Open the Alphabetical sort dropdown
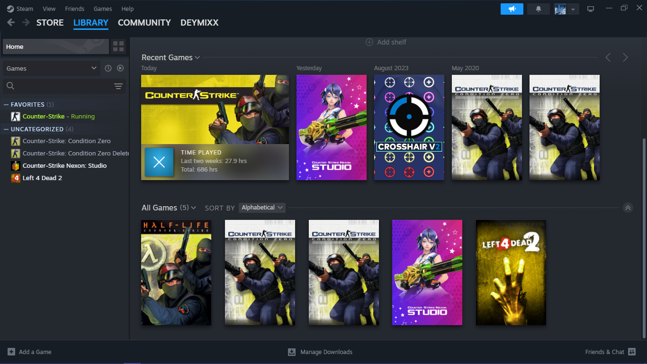 pos(262,208)
